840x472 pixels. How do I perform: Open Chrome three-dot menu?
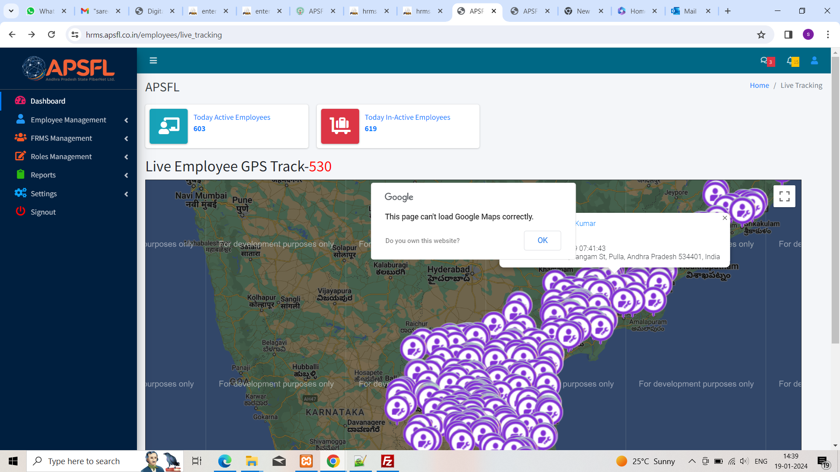click(828, 35)
